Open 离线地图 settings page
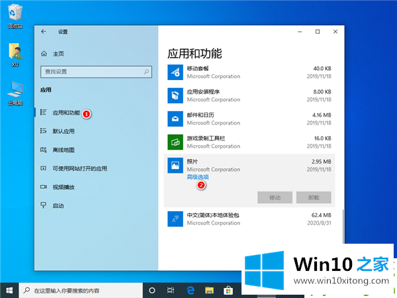 click(64, 150)
